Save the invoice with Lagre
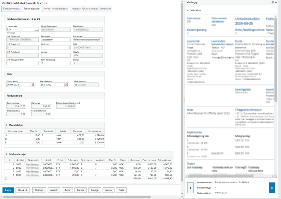The height and width of the screenshot is (199, 281). point(8,190)
